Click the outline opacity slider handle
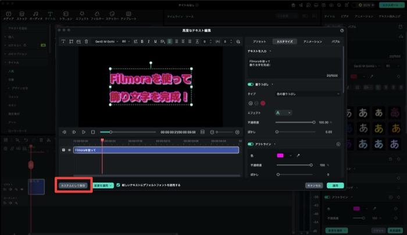 (311, 165)
